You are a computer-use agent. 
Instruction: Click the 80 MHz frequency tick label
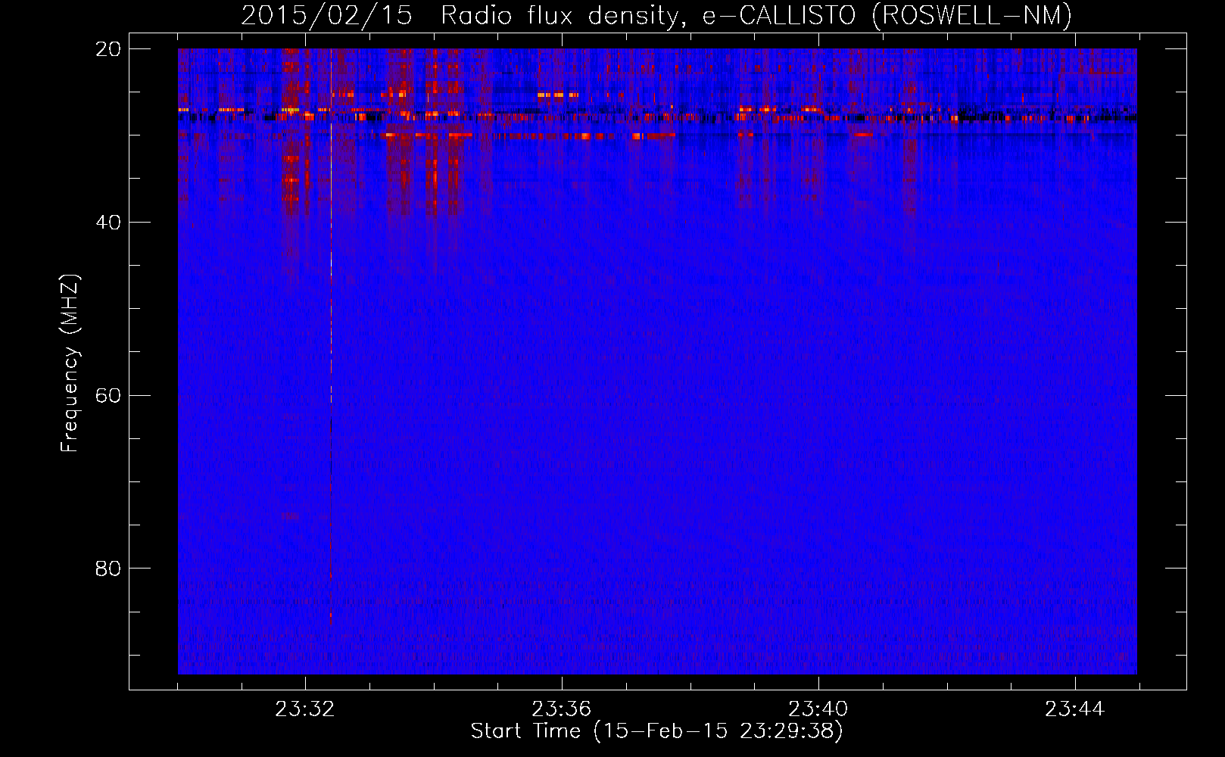tap(108, 569)
